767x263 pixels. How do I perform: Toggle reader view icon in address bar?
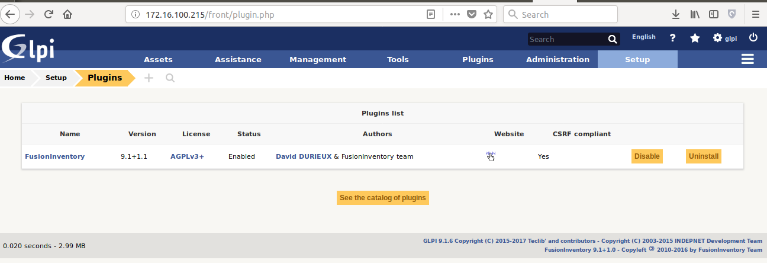[x=432, y=14]
